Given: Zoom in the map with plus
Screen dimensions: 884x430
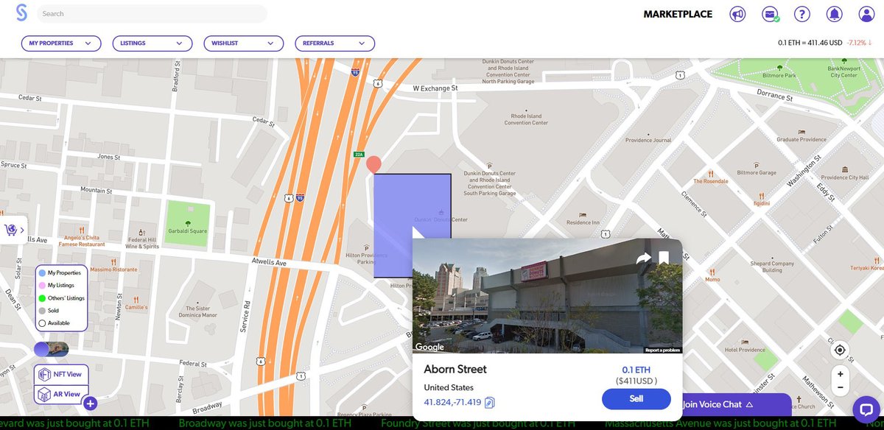Looking at the screenshot, I should coord(840,373).
